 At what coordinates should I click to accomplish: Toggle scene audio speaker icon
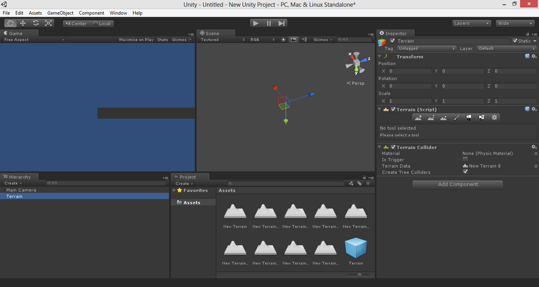[x=304, y=39]
